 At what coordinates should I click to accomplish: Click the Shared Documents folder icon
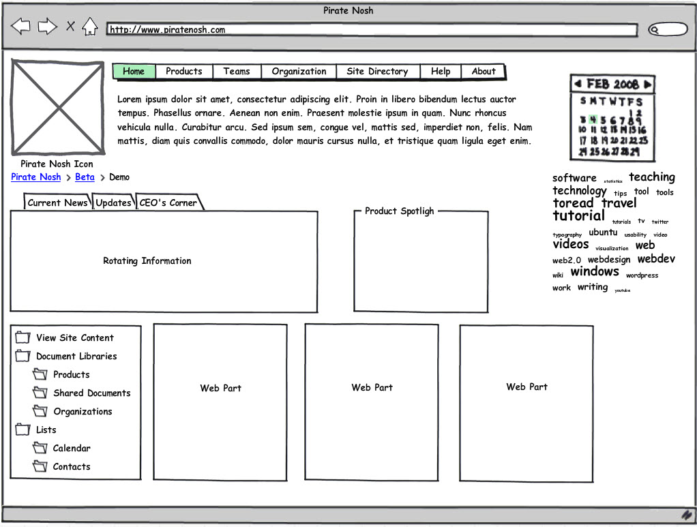click(40, 393)
